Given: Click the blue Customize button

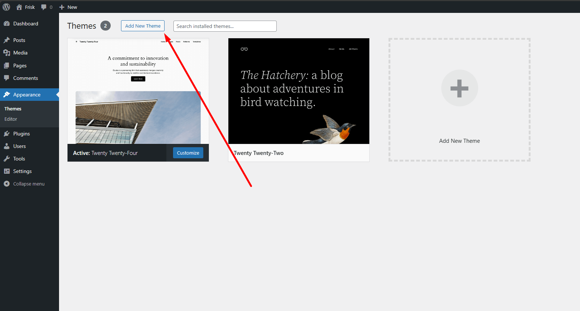Looking at the screenshot, I should pos(188,153).
